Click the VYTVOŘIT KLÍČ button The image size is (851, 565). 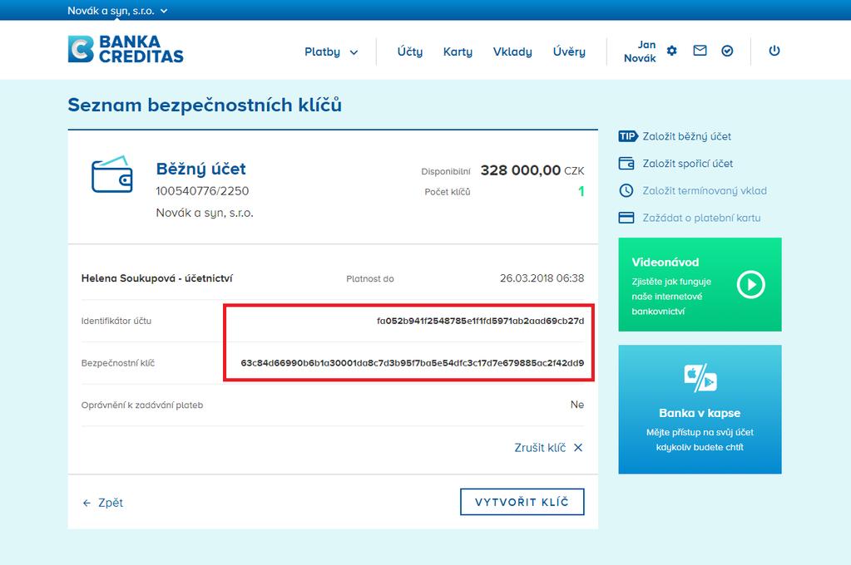522,502
